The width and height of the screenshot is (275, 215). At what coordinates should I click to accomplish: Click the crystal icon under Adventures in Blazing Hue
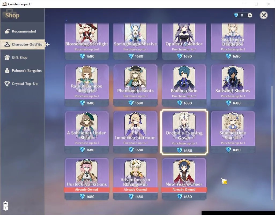pyautogui.click(x=131, y=196)
